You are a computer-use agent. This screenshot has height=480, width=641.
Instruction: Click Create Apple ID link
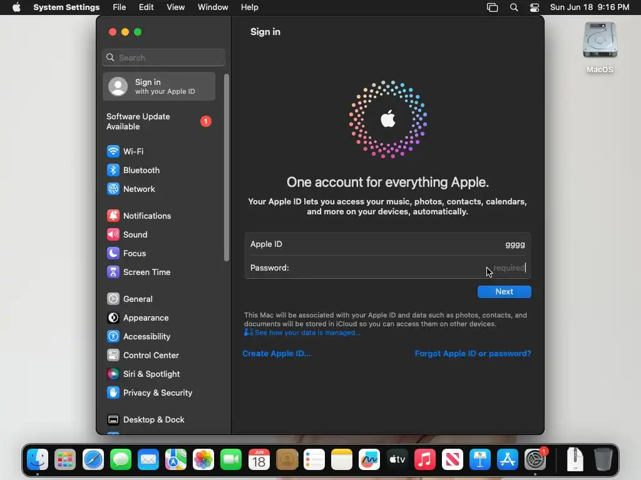click(x=277, y=354)
